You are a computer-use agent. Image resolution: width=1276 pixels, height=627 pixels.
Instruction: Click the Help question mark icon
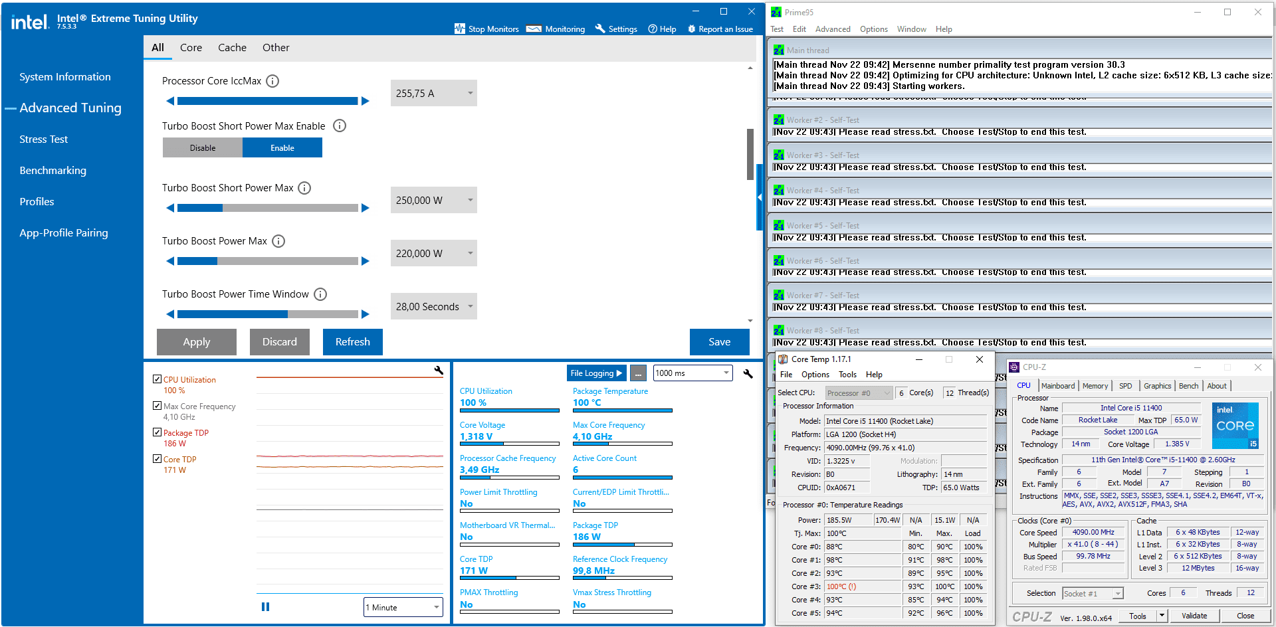click(x=653, y=29)
